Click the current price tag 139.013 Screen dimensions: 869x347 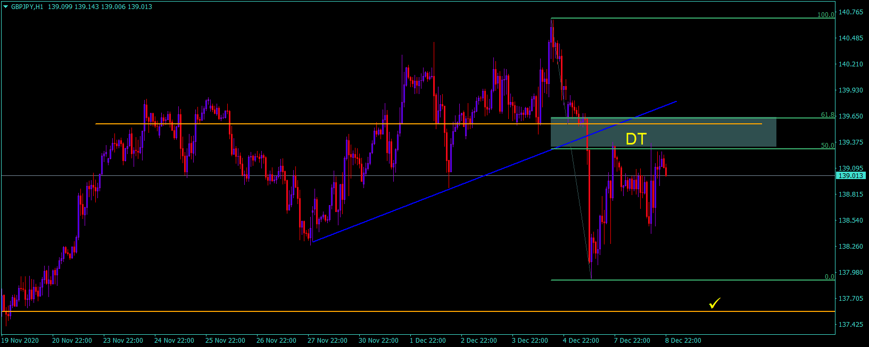point(851,175)
